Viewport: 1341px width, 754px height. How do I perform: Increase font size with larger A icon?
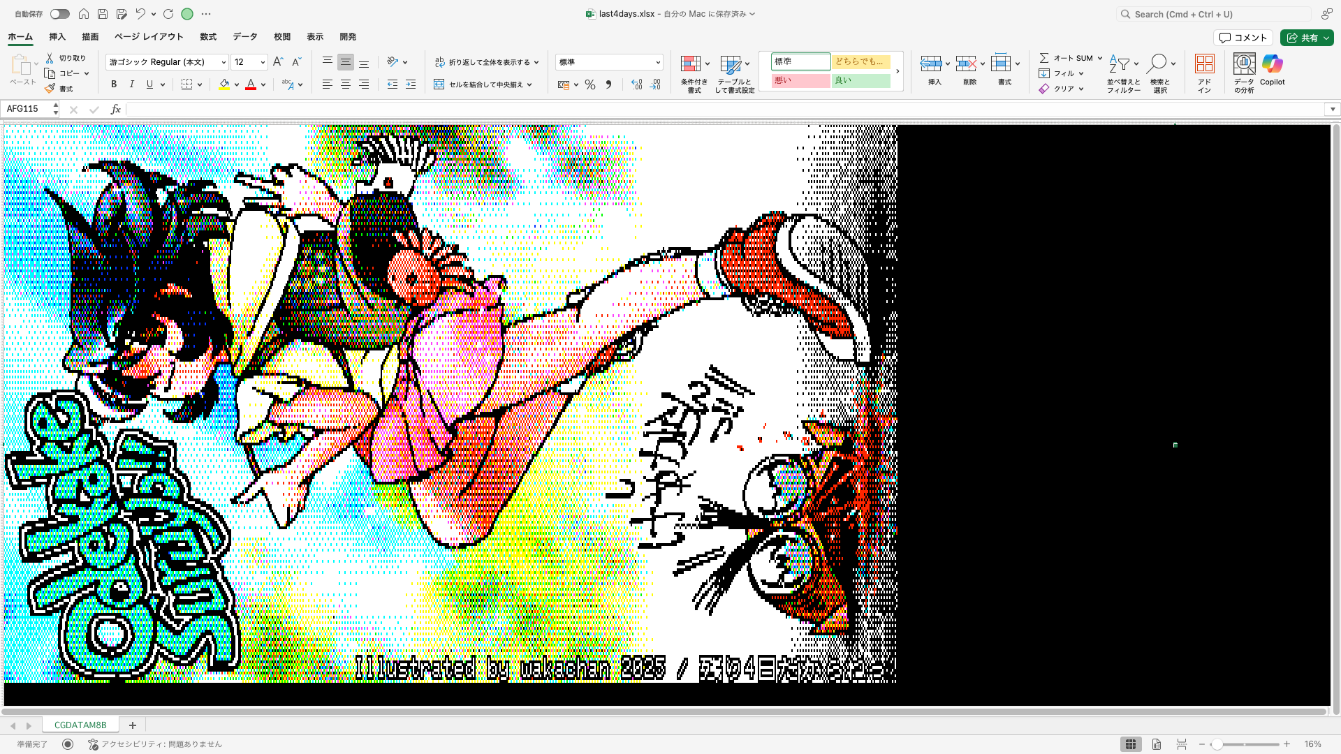(278, 62)
